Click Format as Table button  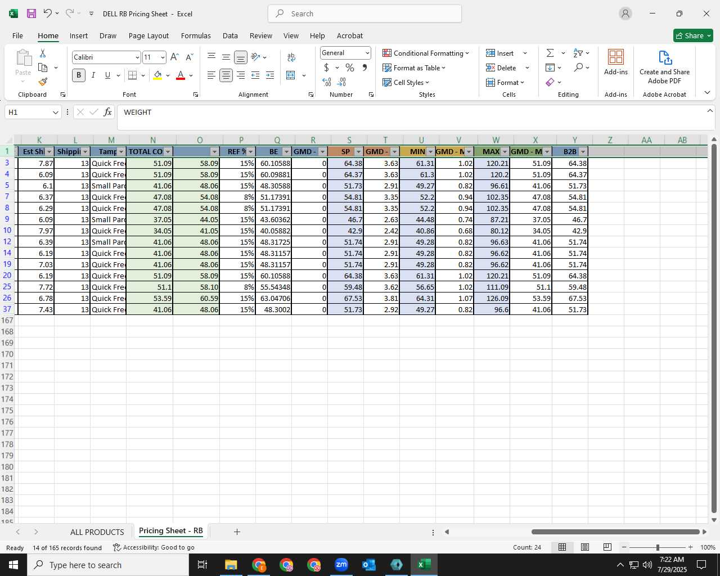pos(414,67)
